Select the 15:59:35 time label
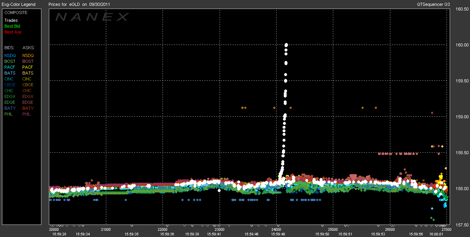The width and height of the screenshot is (470, 237). tap(132, 234)
